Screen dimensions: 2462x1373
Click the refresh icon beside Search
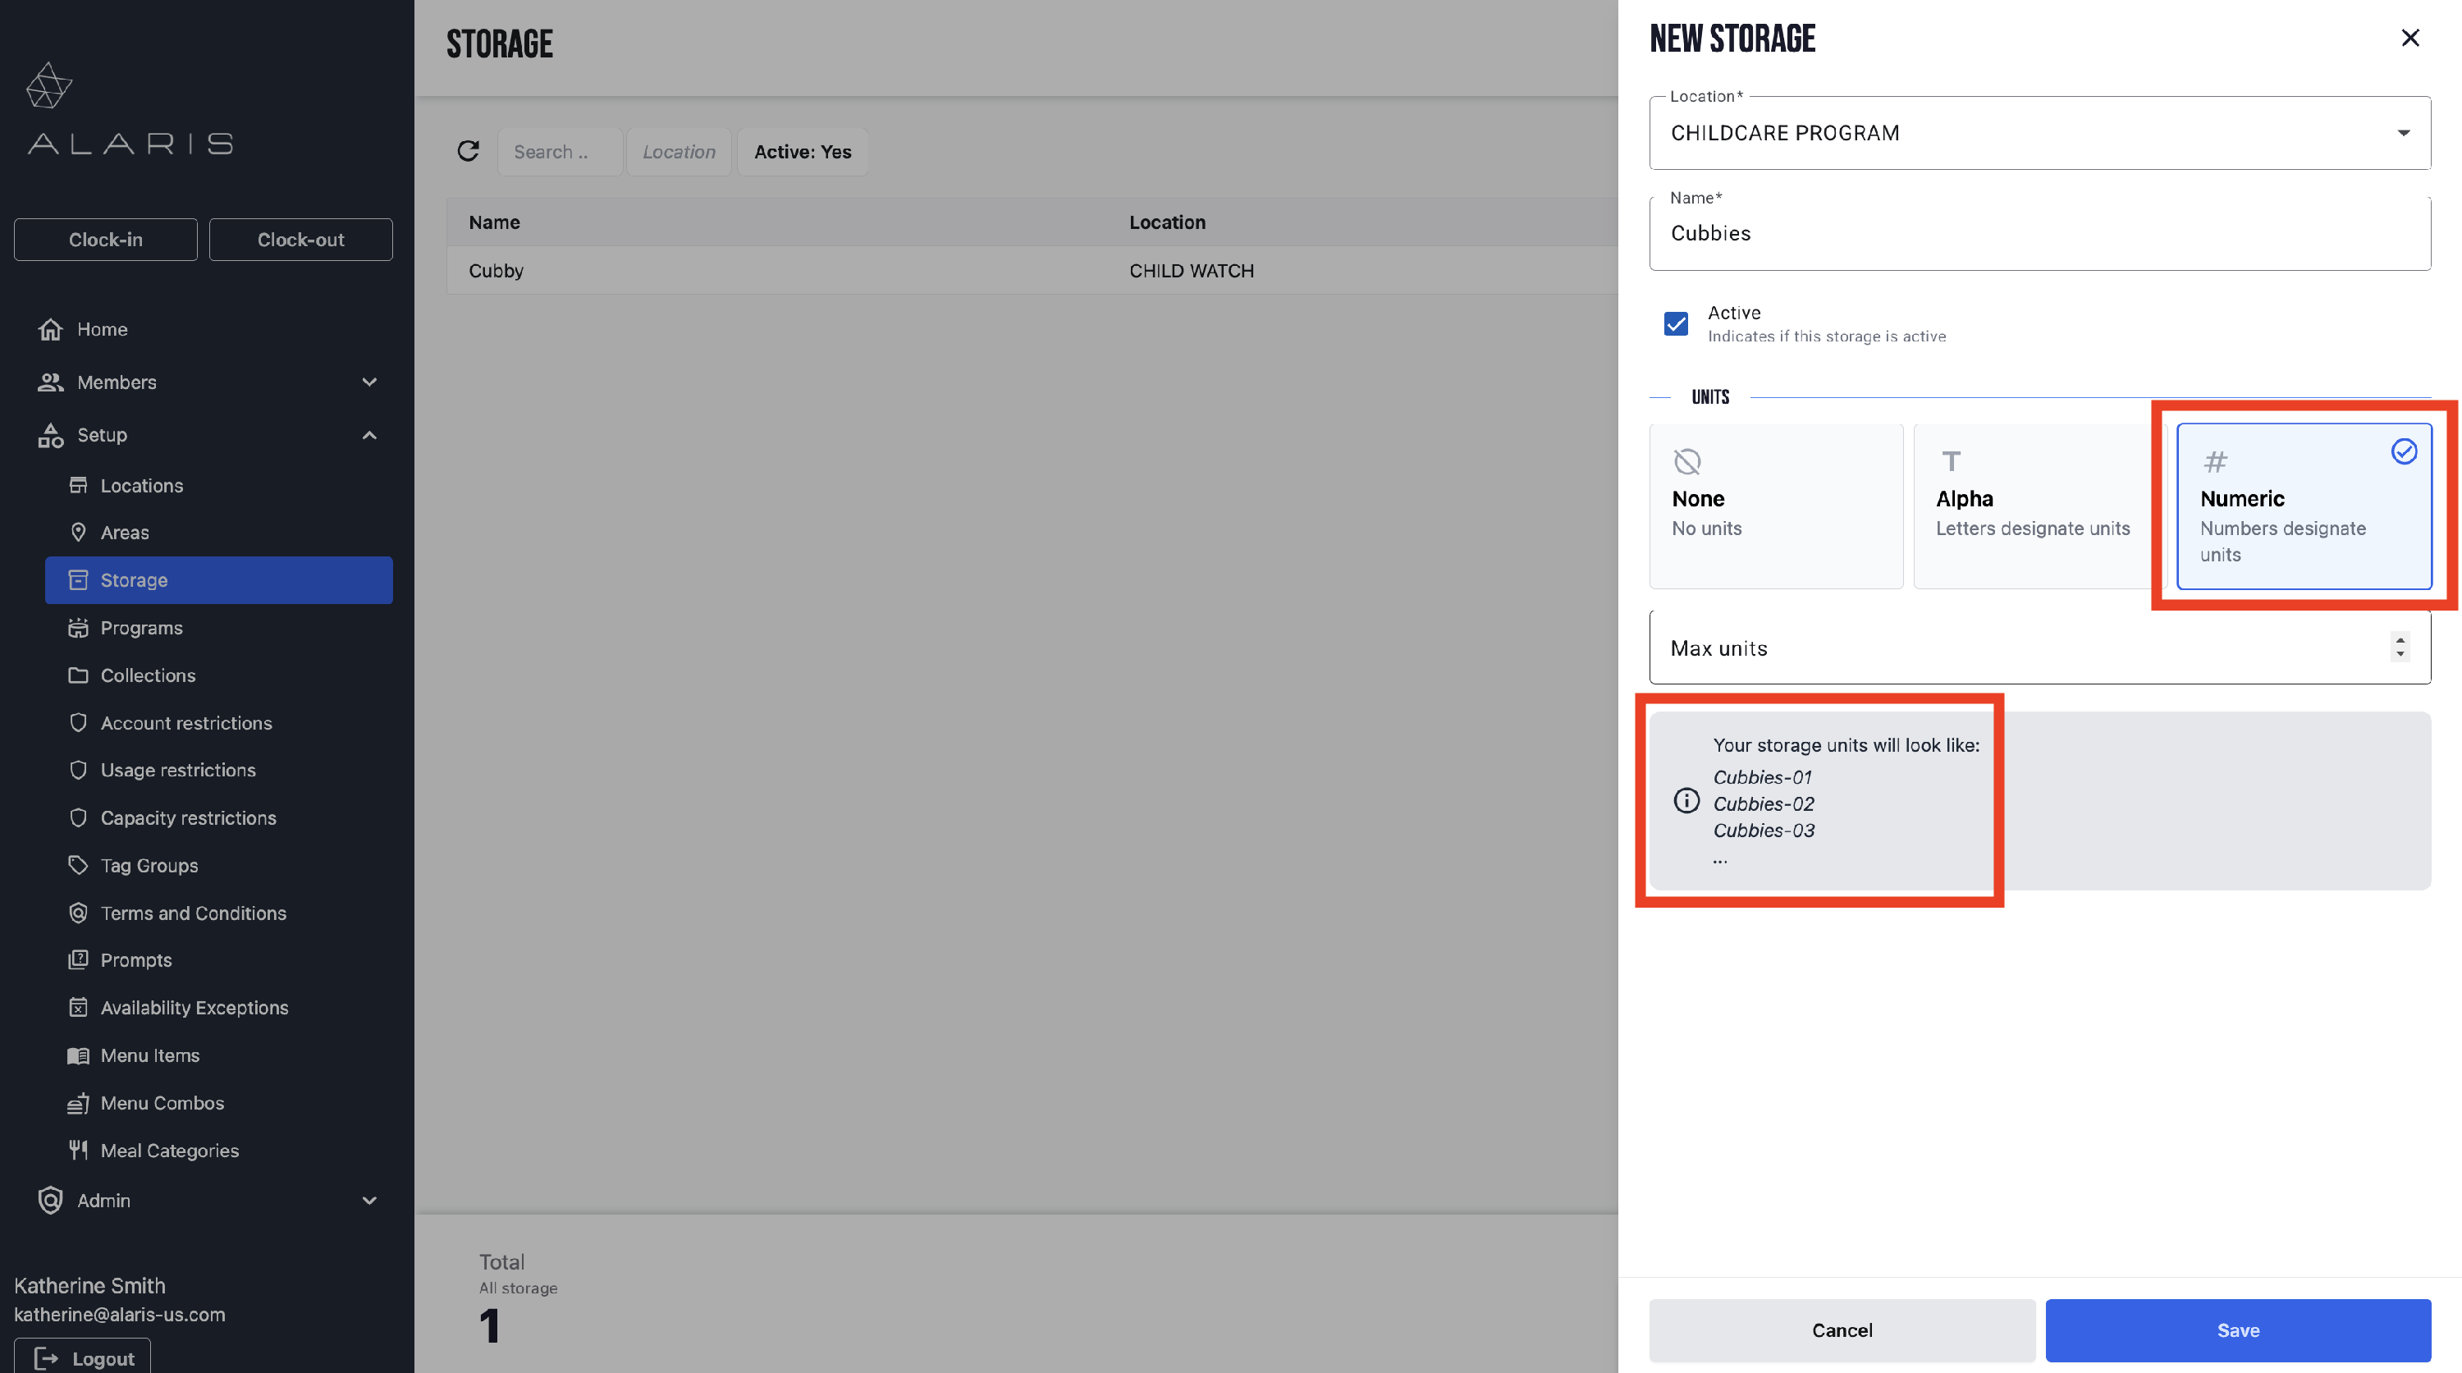[x=467, y=151]
